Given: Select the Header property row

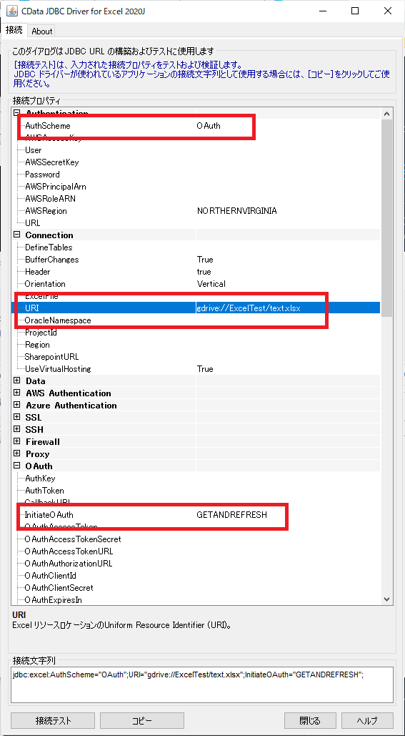Looking at the screenshot, I should coord(196,272).
